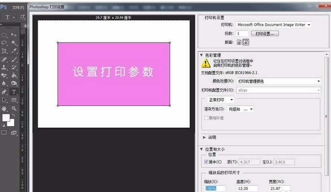
Task: Click the 高度(H) 12.35 field
Action: point(247,189)
